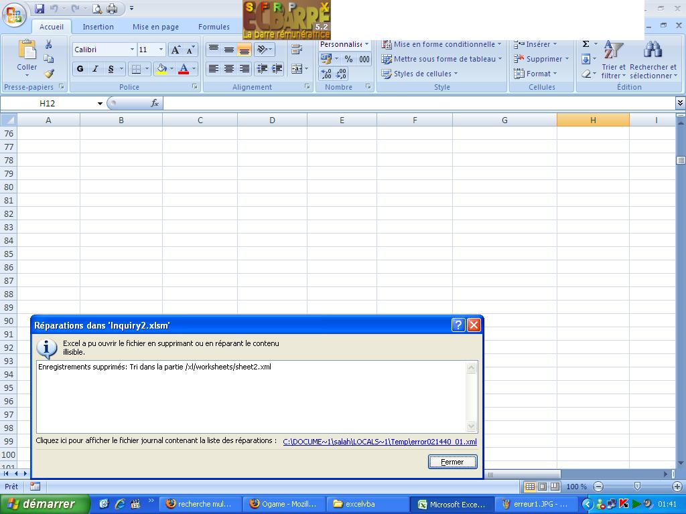Open Trier et filtrer sorting options
This screenshot has width=686, height=514.
(x=614, y=60)
